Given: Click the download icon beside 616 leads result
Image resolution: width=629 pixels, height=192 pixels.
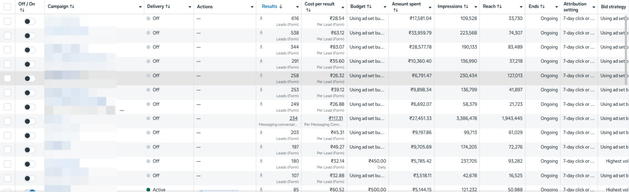Looking at the screenshot, I should (x=261, y=18).
